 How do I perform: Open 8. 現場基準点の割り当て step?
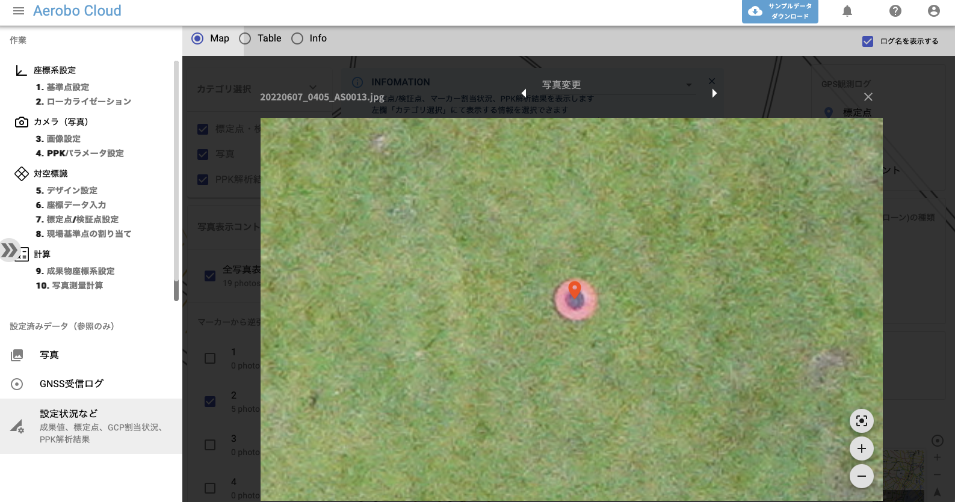[x=83, y=234]
